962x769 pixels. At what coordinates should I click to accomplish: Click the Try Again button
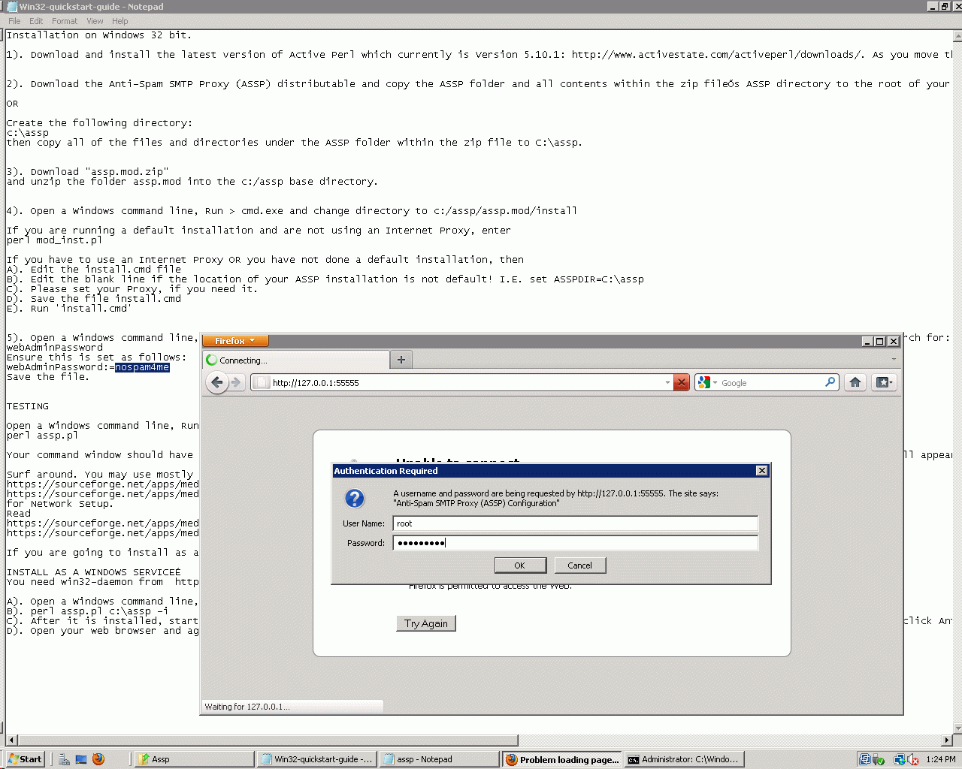(x=426, y=623)
